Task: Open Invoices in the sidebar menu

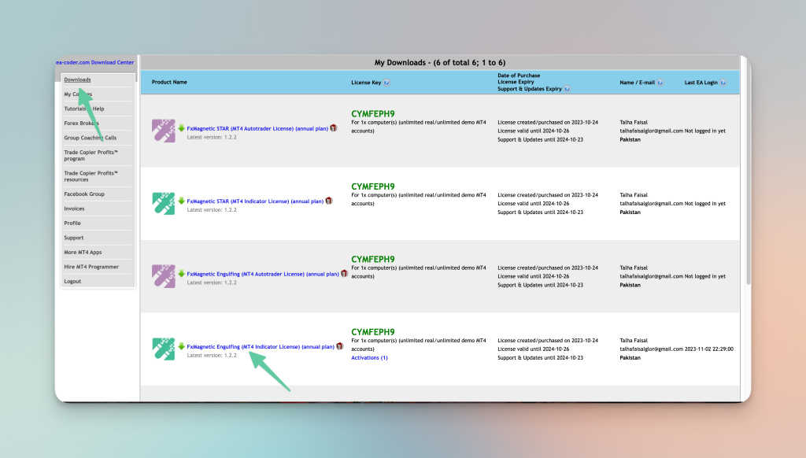Action: (74, 209)
